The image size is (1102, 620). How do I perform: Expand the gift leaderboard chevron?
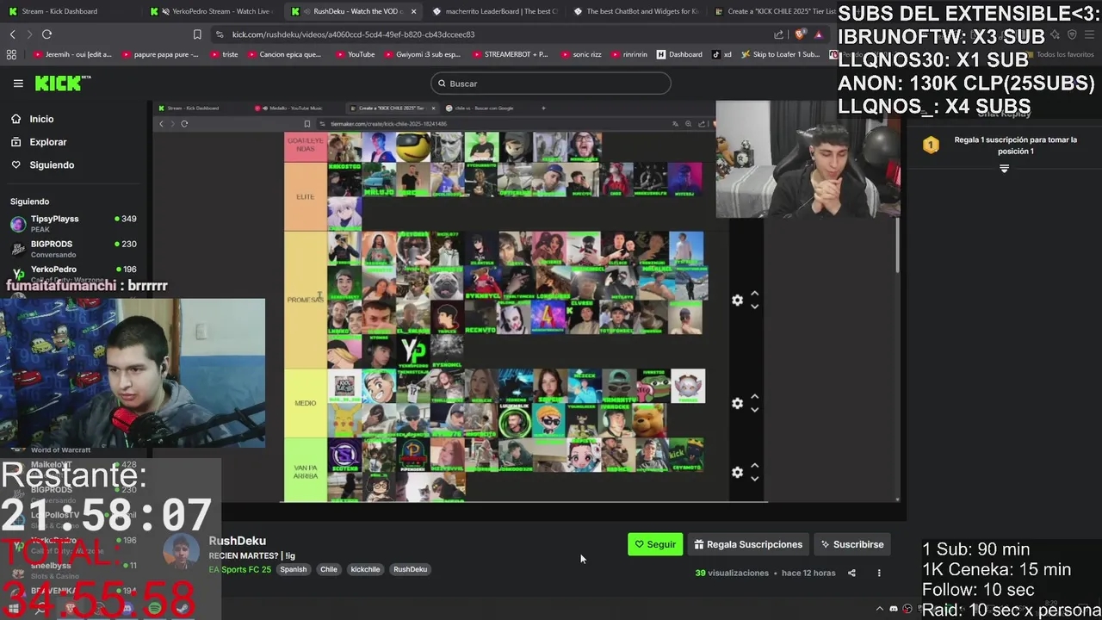[1004, 169]
